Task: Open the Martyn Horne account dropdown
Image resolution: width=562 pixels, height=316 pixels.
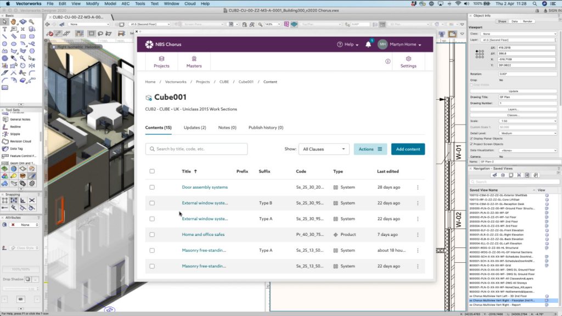Action: [x=406, y=44]
